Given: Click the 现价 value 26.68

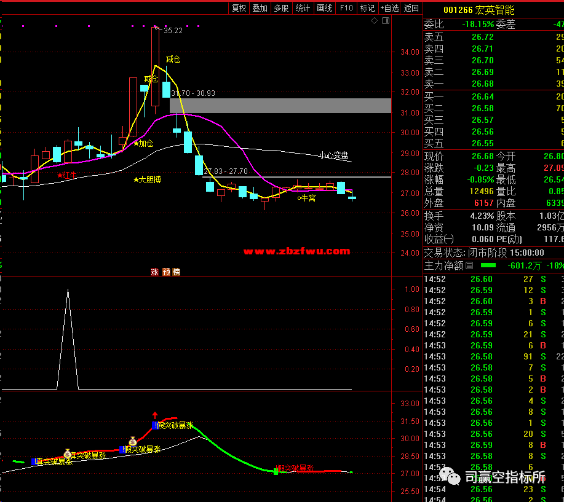Looking at the screenshot, I should point(483,156).
